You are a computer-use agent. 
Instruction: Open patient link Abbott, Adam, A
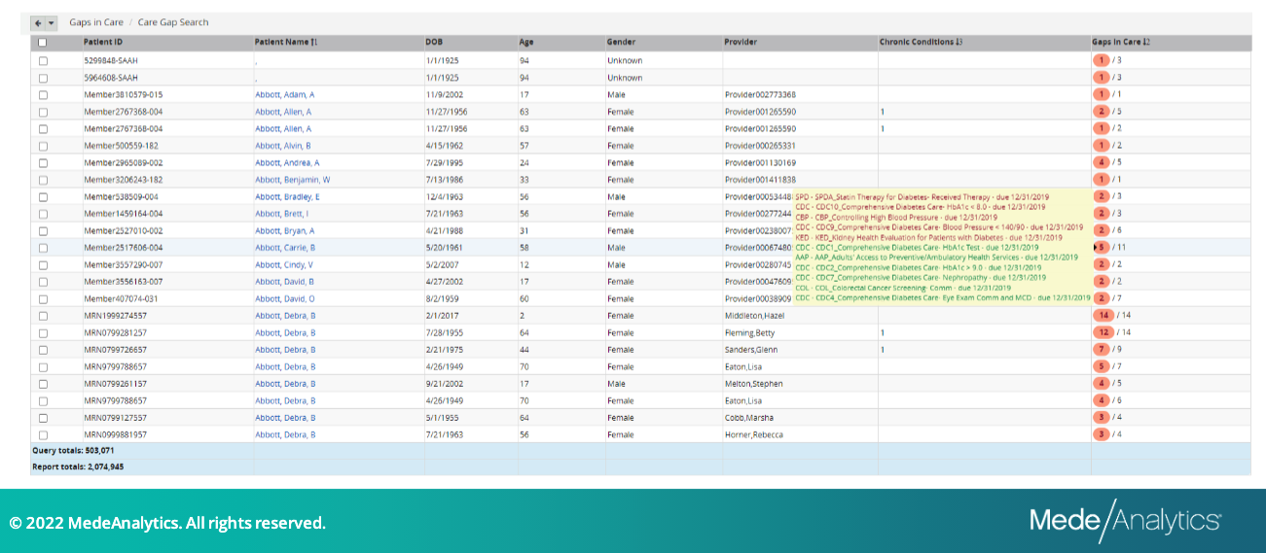point(284,94)
